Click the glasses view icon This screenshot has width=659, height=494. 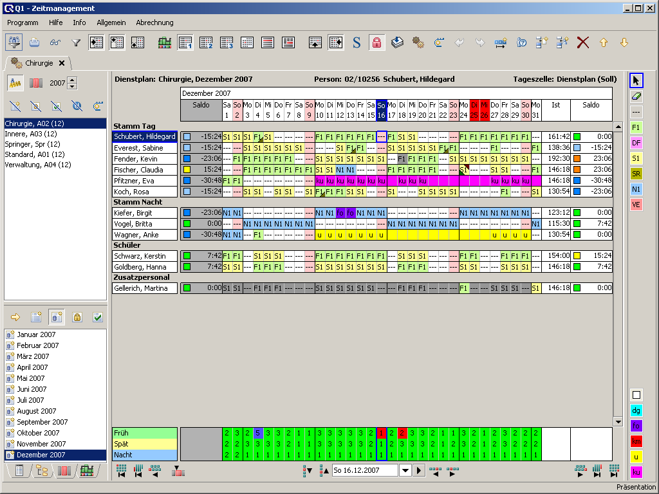pyautogui.click(x=55, y=42)
